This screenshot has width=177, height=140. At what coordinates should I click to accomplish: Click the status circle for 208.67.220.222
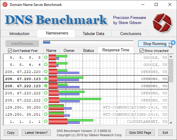click(x=46, y=93)
